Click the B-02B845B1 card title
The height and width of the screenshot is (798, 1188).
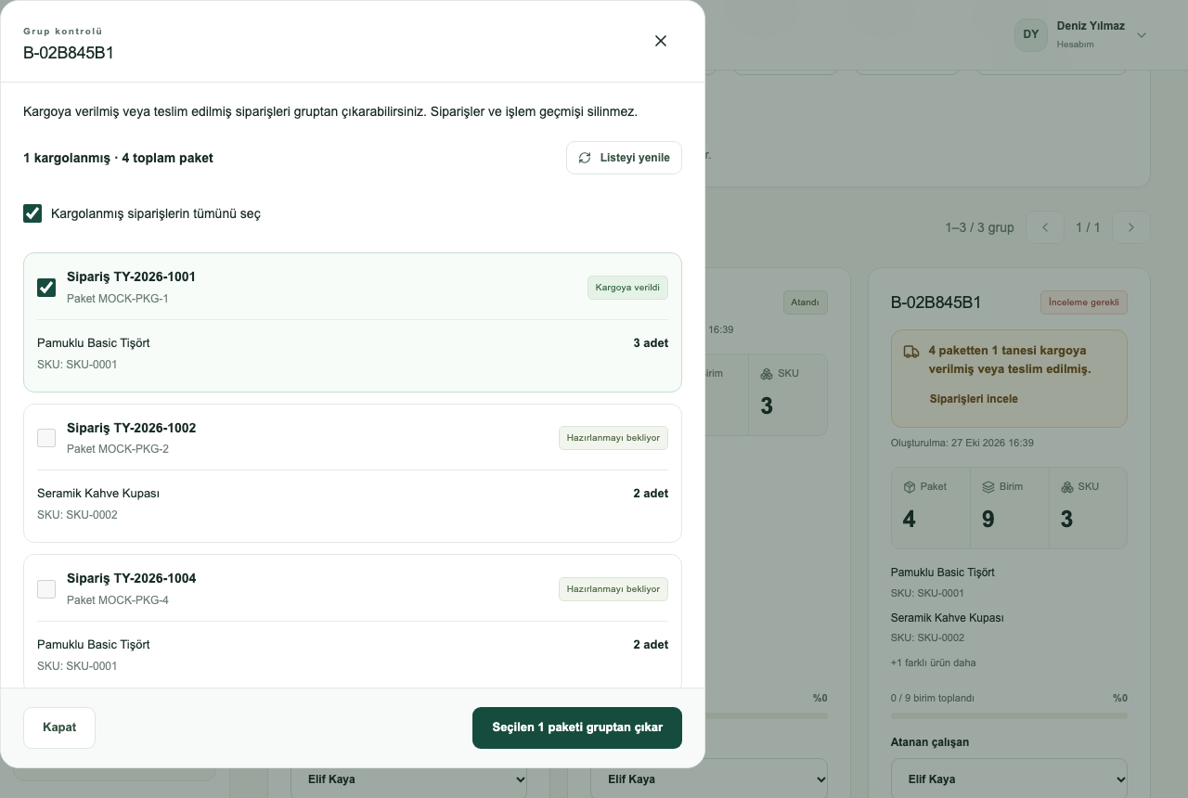[936, 302]
